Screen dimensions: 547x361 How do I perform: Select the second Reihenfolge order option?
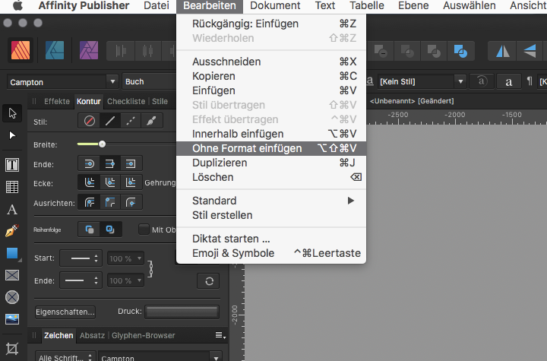click(110, 230)
